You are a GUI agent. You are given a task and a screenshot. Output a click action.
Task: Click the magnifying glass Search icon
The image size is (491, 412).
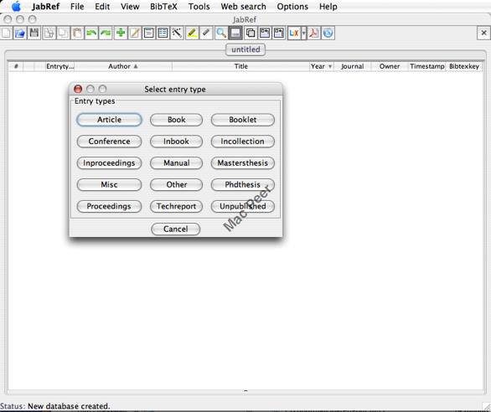[x=221, y=33]
